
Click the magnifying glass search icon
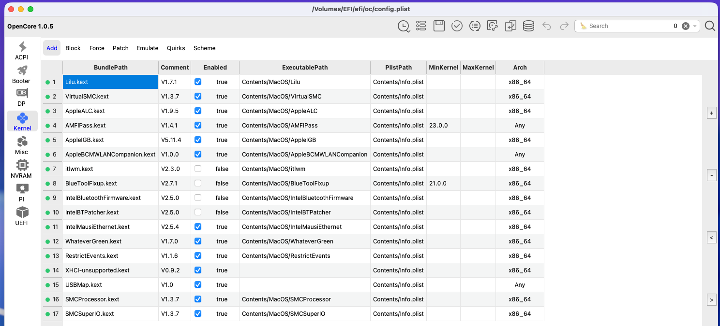tap(709, 26)
